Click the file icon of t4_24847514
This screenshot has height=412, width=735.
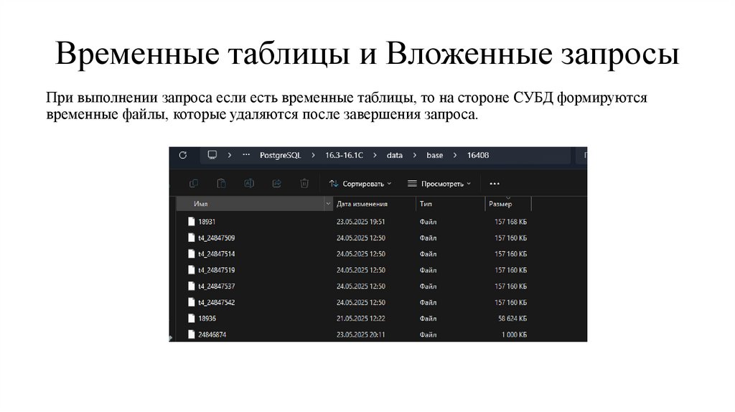point(191,253)
